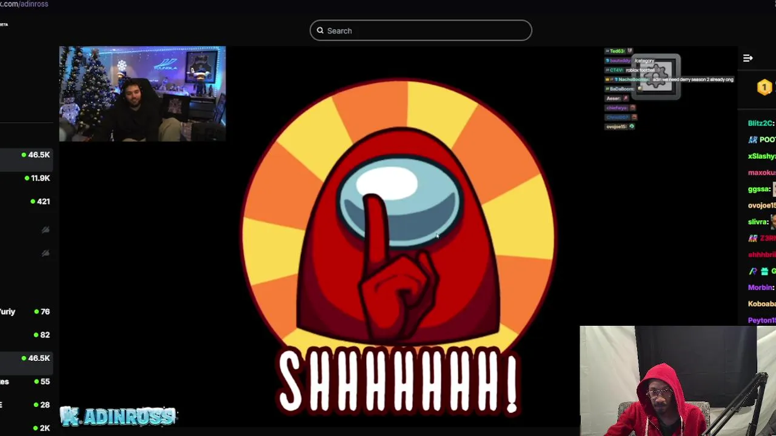Open the sidebar channel with 2K viewers
This screenshot has height=436, width=776.
click(27, 428)
